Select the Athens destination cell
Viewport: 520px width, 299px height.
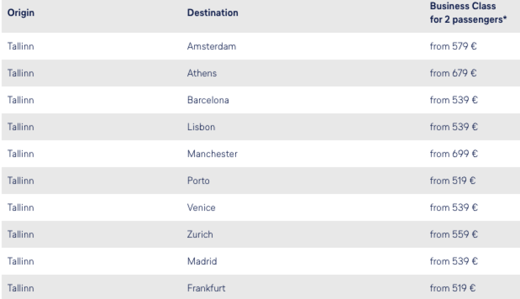click(202, 73)
